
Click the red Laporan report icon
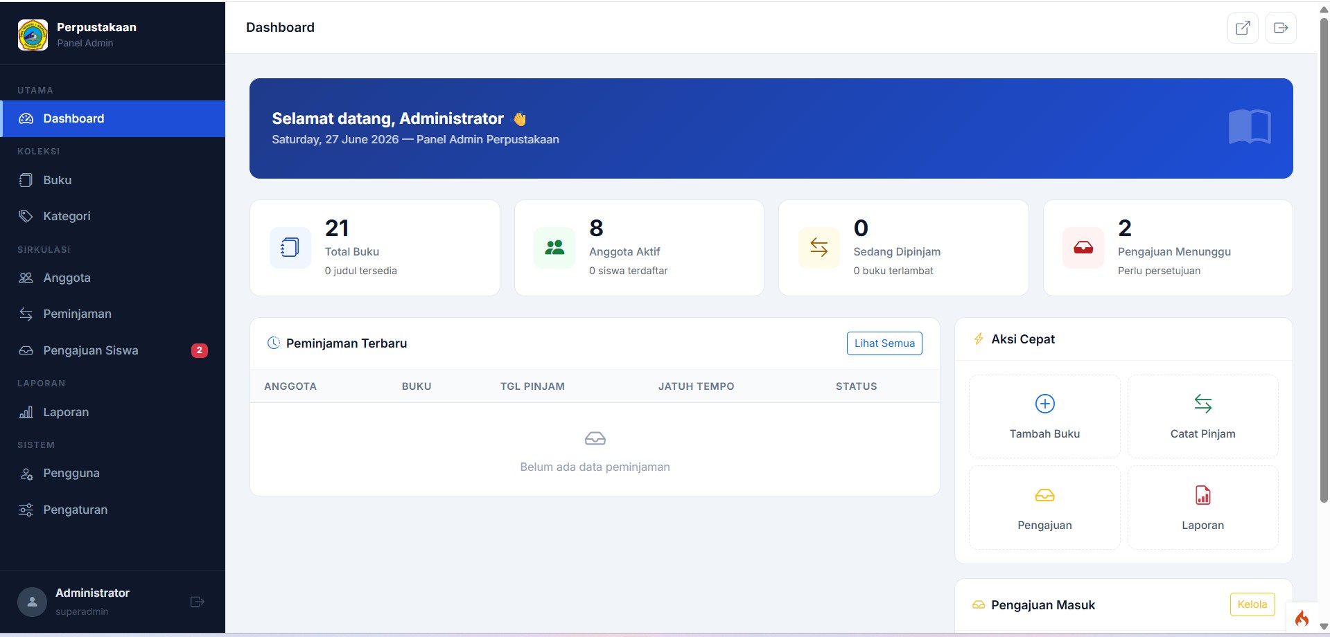pyautogui.click(x=1202, y=495)
